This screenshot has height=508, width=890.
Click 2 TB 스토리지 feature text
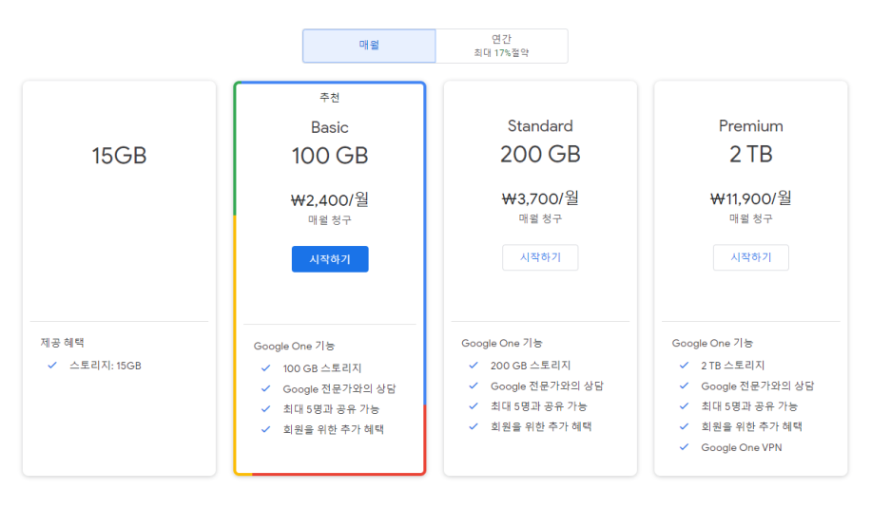[x=733, y=366]
